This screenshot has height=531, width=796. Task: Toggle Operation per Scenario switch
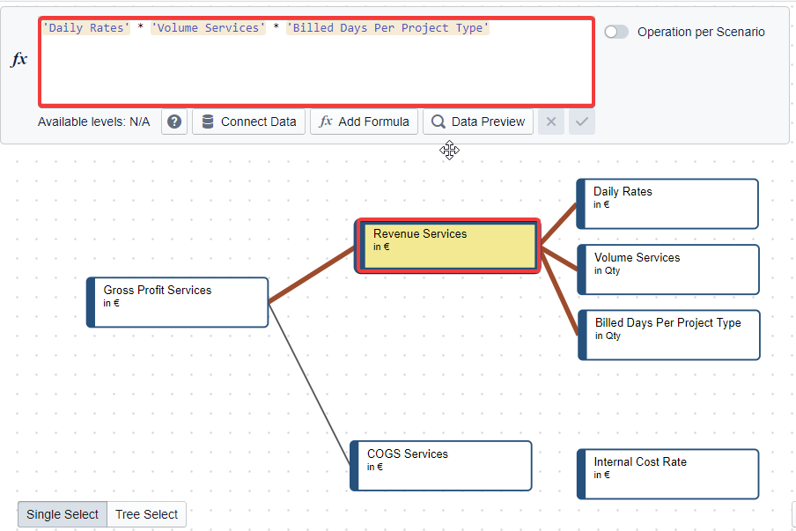point(616,32)
